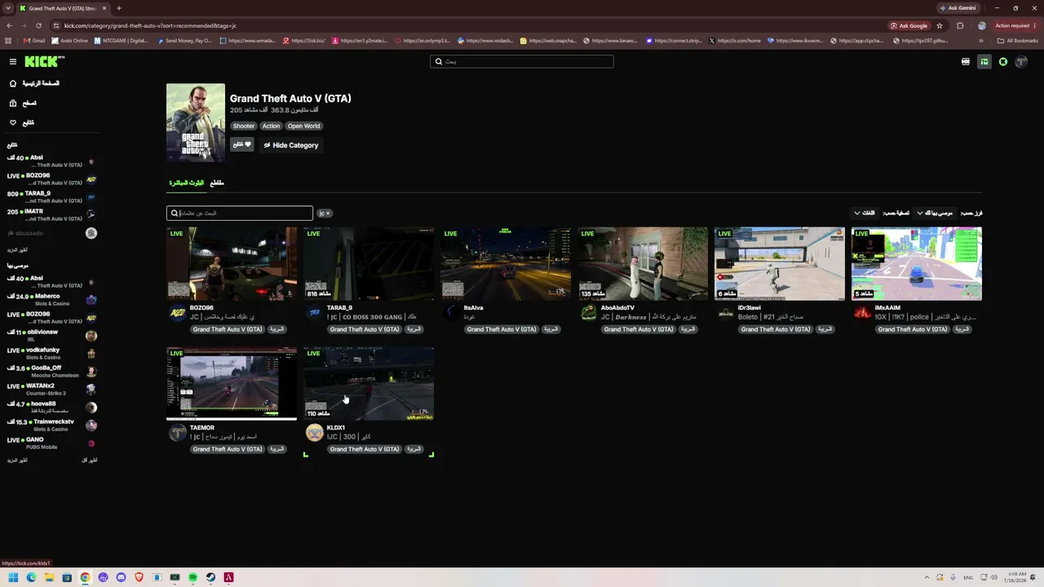Open the AboAbdoTV stream thumbnail
This screenshot has height=587, width=1044.
643,263
